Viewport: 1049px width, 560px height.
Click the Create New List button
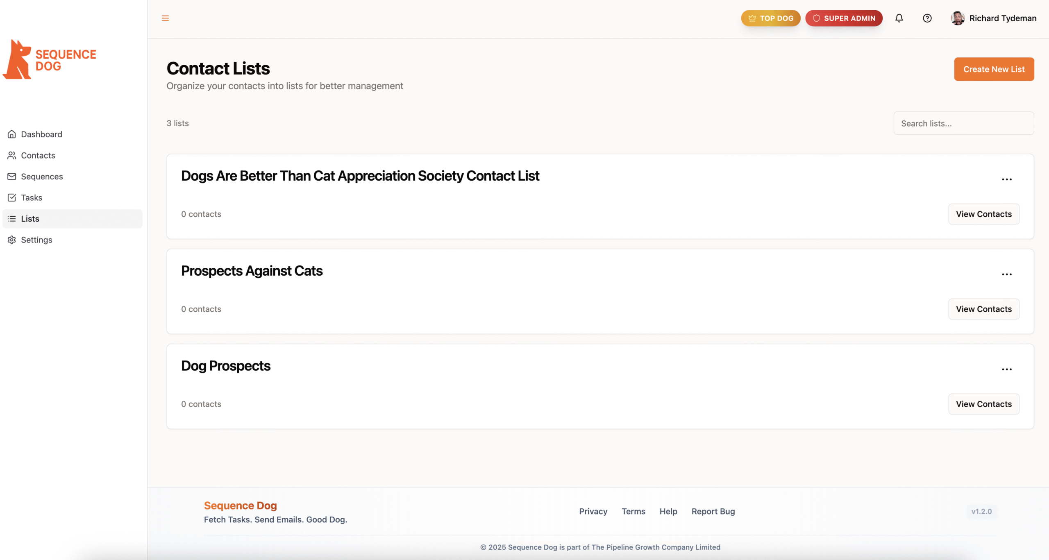(994, 69)
